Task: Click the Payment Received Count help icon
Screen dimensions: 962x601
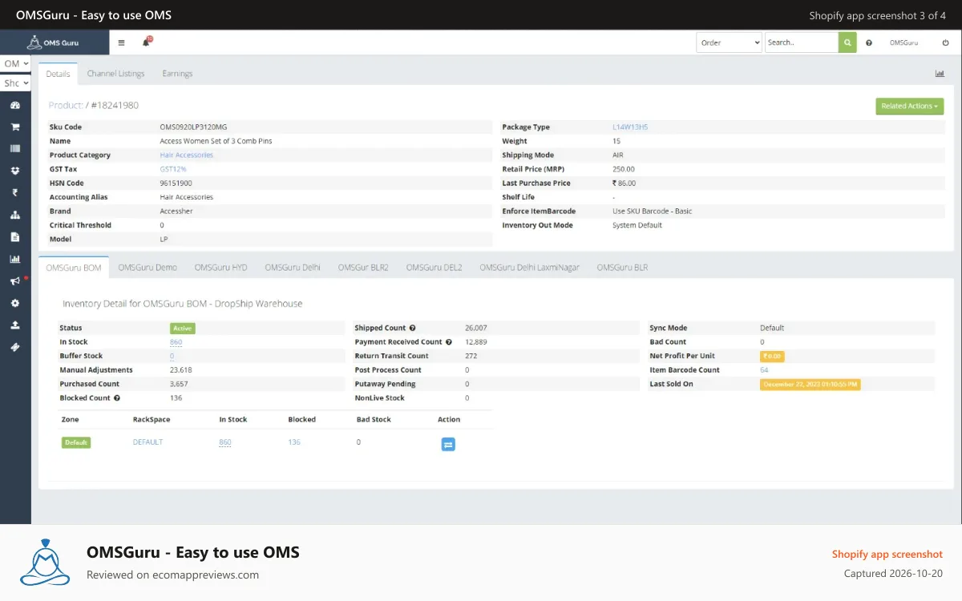Action: (x=449, y=342)
